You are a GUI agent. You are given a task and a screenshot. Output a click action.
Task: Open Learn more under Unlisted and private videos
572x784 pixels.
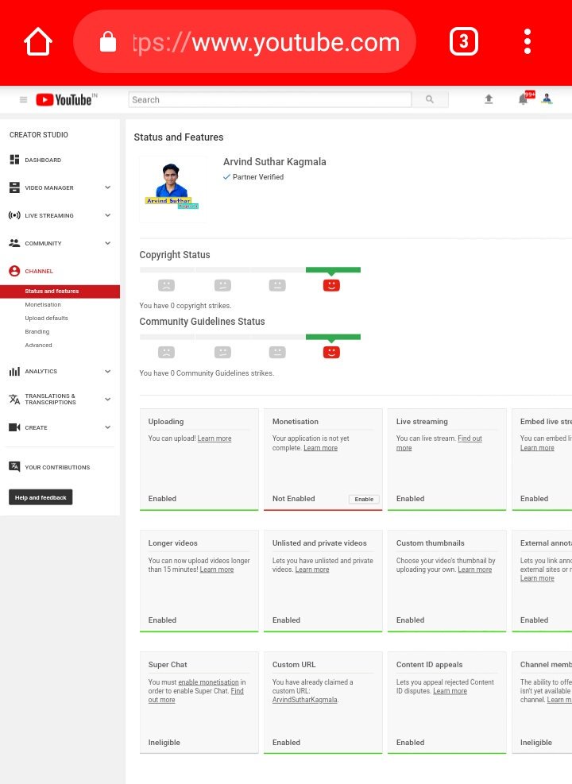coord(312,570)
